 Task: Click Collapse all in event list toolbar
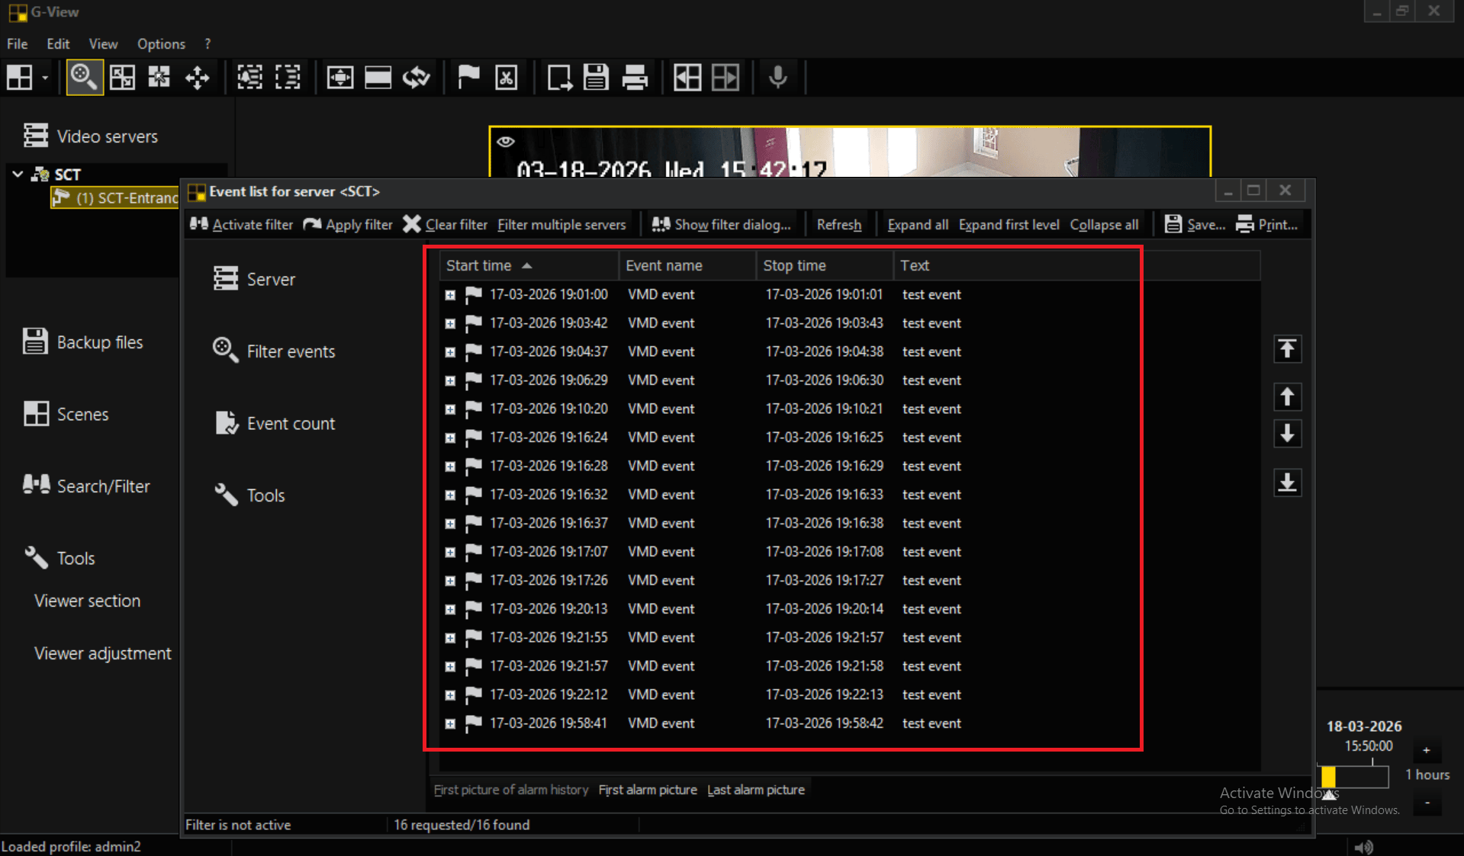click(1103, 225)
